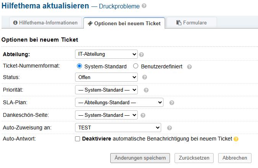Click help icon next to Benutzerdefiniert option
The height and width of the screenshot is (168, 258).
(x=189, y=66)
